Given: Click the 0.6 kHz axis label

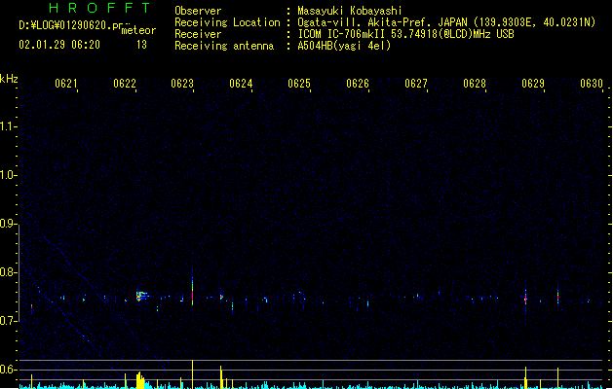Looking at the screenshot, I should (x=8, y=370).
